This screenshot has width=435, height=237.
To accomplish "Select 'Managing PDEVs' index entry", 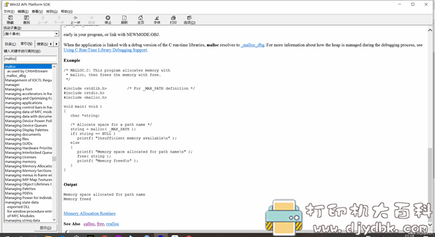I will (19, 193).
